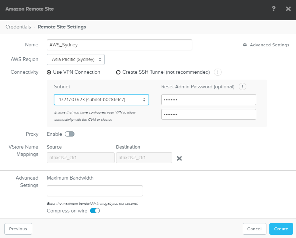Select Use VPN Connection radio button
This screenshot has width=296, height=238.
pos(49,72)
